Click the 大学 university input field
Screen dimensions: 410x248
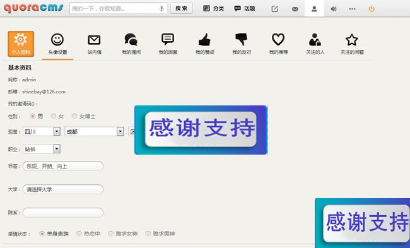point(63,189)
